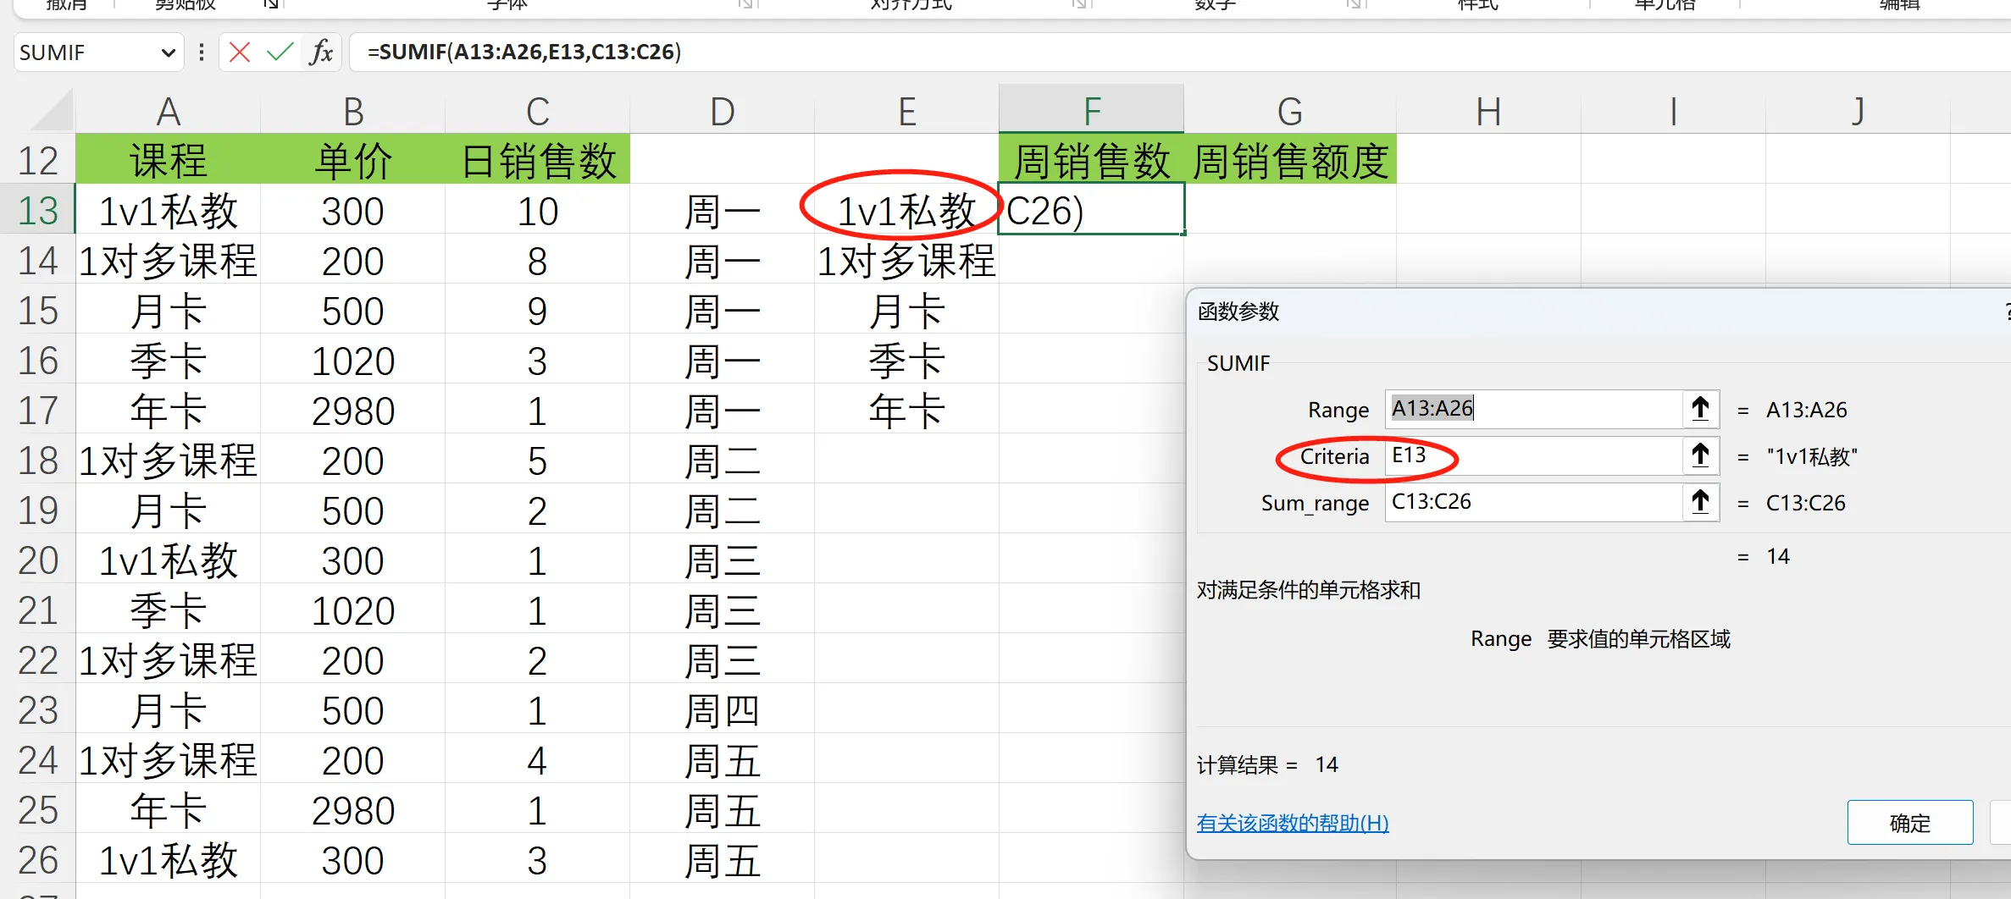This screenshot has width=2011, height=899.
Task: Click the Insert Function fx icon
Action: point(319,52)
